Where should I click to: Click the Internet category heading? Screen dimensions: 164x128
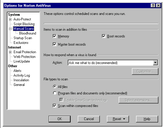click(14, 47)
